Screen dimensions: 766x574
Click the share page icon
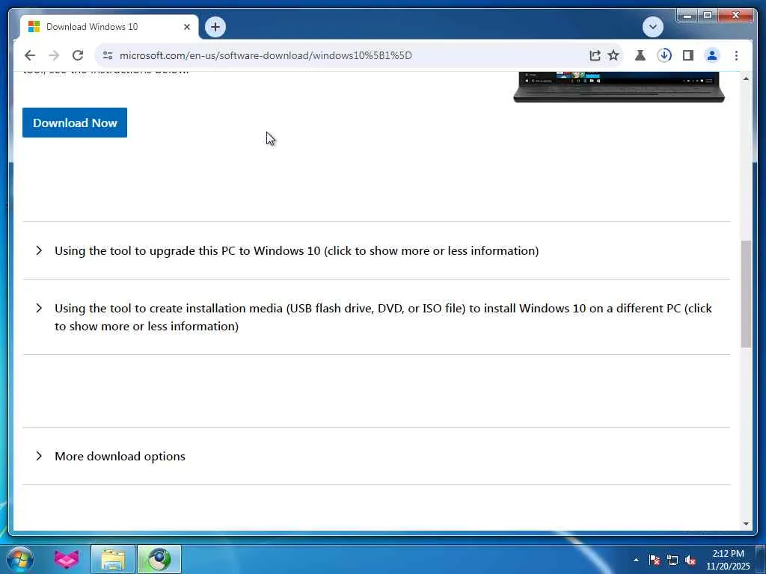[595, 55]
